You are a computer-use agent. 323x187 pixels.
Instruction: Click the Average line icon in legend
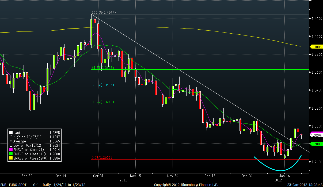(10, 141)
